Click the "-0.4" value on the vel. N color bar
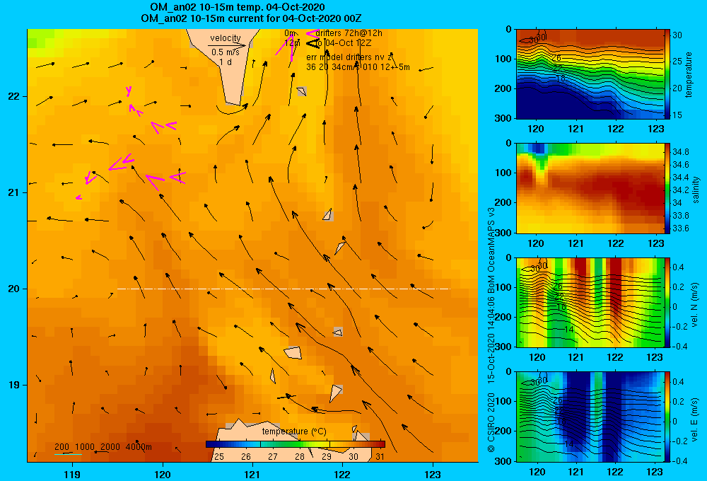Viewport: 707px width, 481px height. coord(679,347)
